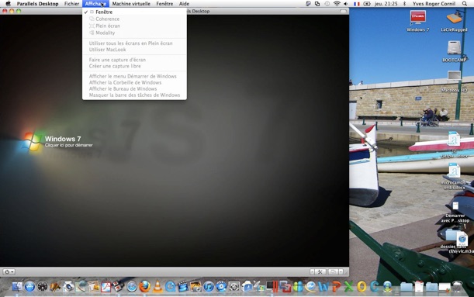Image resolution: width=474 pixels, height=297 pixels.
Task: Open Spotlight search magnifier
Action: (x=465, y=4)
